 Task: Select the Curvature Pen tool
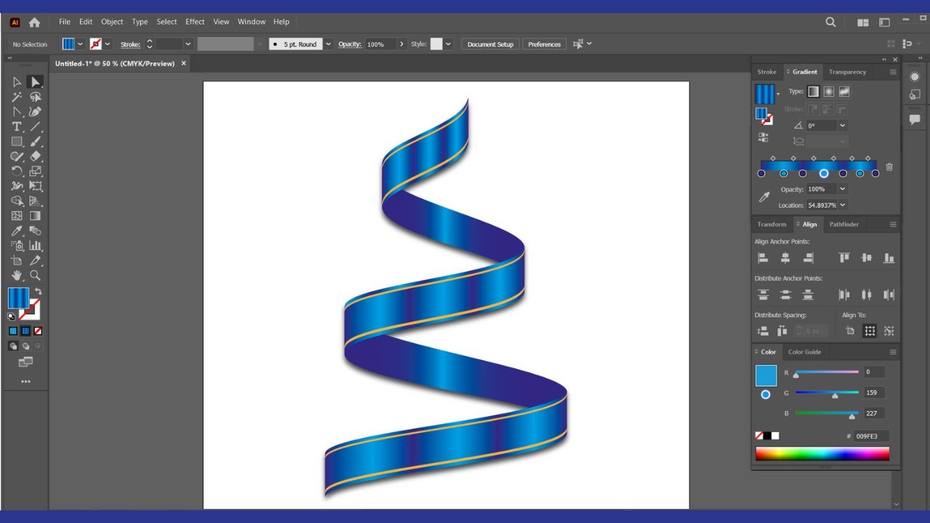35,112
